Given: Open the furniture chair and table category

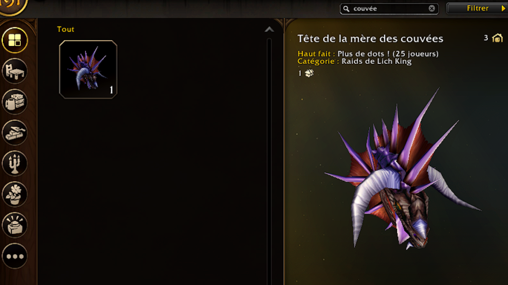Looking at the screenshot, I should (x=14, y=71).
